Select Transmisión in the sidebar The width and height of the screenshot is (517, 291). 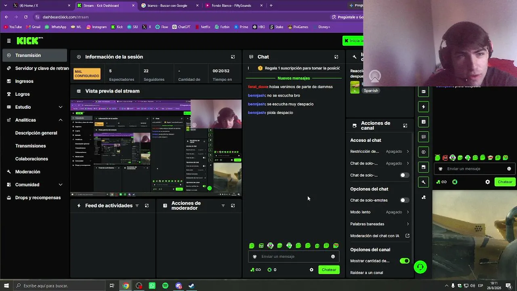35,55
